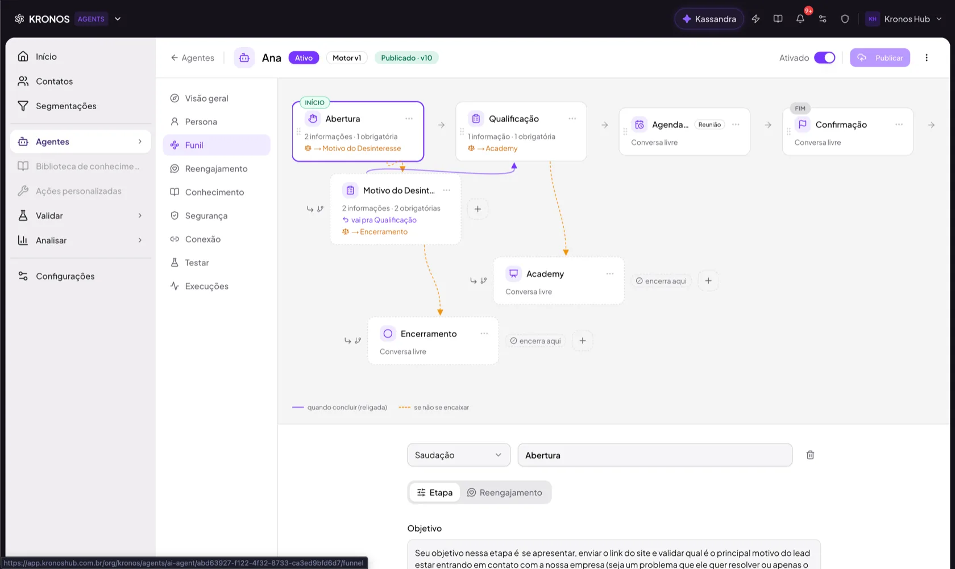Image resolution: width=955 pixels, height=569 pixels.
Task: Click plus button beside Motivo do Desint card
Action: pyautogui.click(x=477, y=209)
